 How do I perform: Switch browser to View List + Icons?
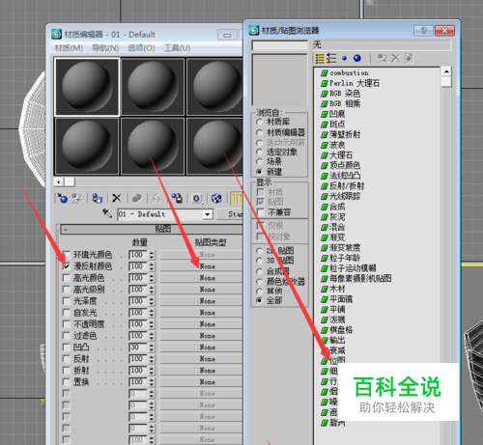coord(331,59)
